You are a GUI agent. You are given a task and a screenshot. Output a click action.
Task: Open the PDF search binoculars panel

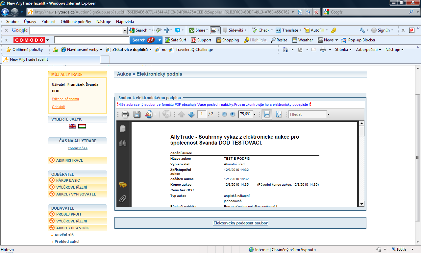123,143
